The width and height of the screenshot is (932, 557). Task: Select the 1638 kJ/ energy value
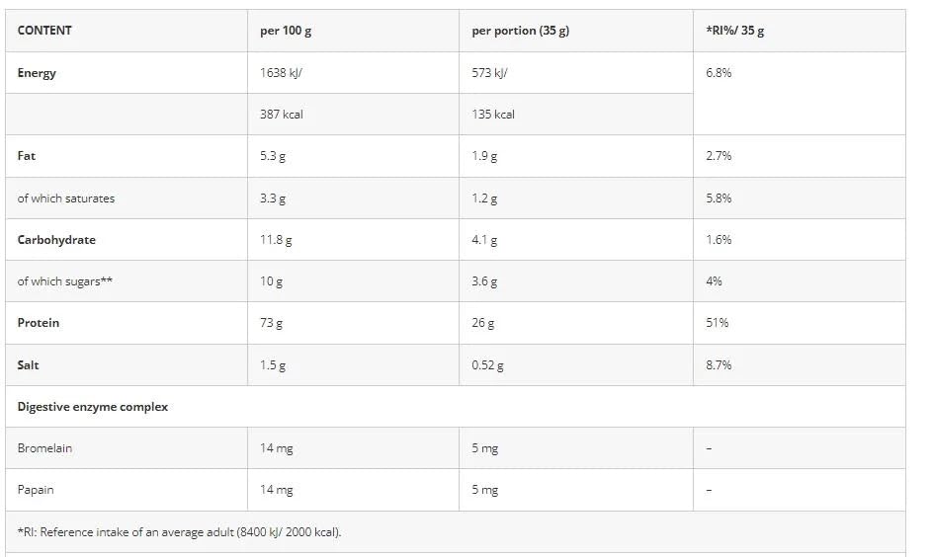coord(288,73)
